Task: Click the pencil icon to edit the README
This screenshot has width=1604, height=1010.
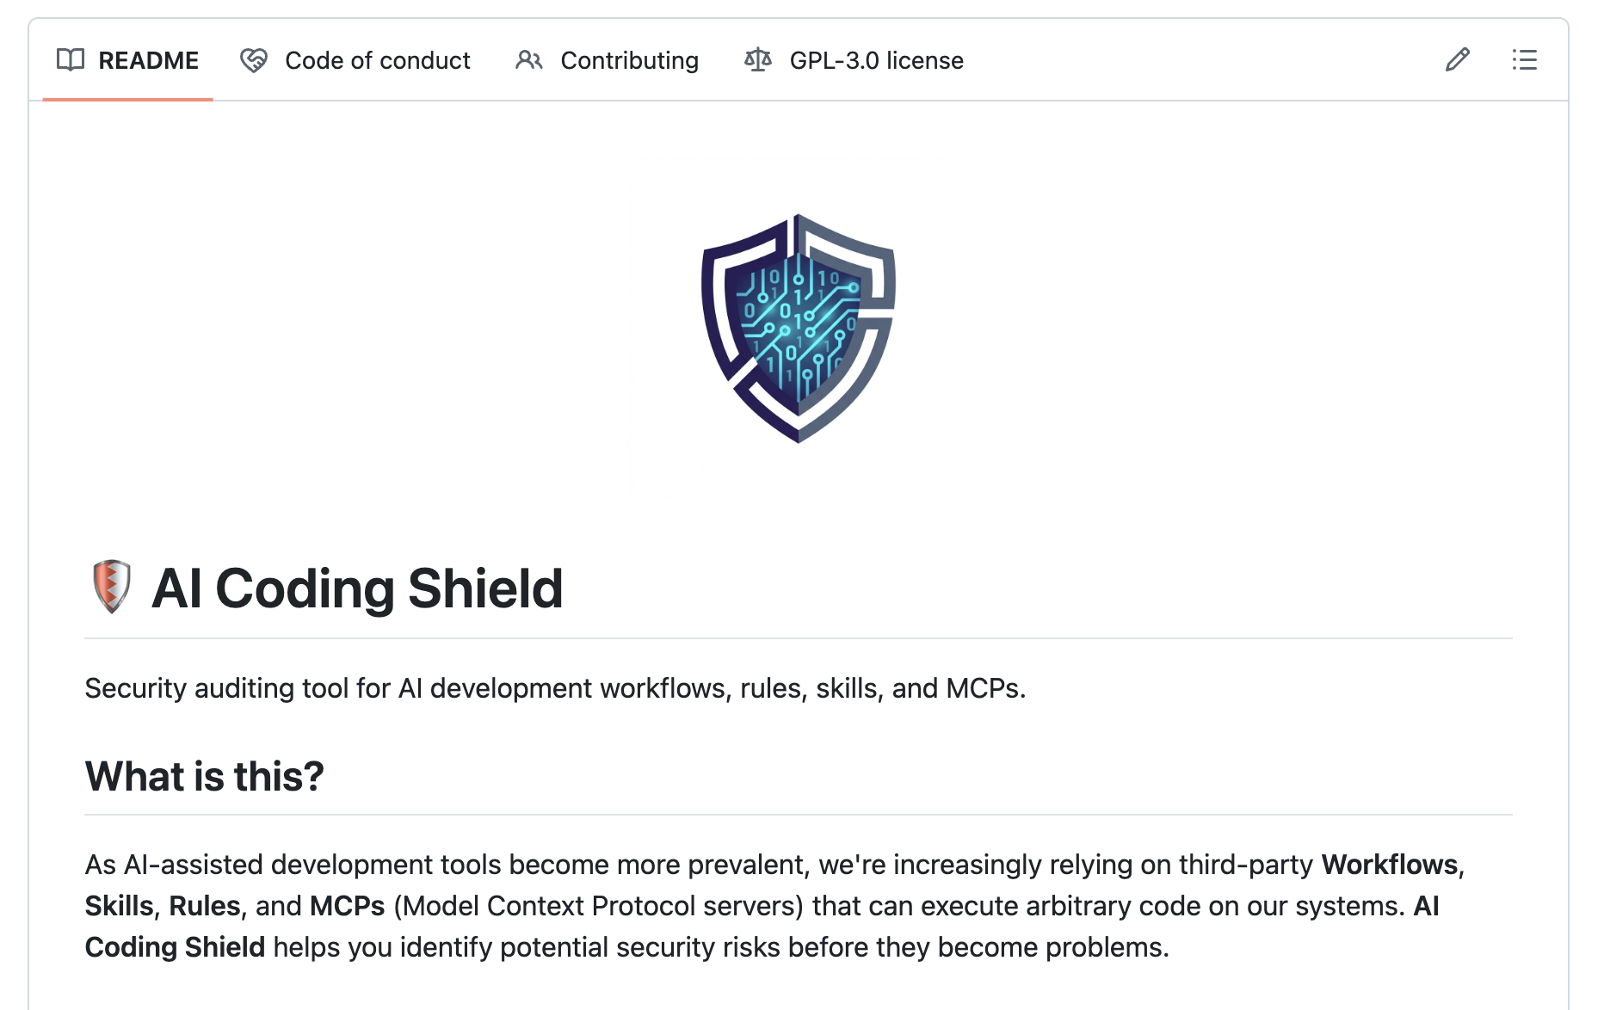Action: pos(1458,60)
